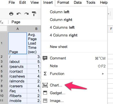
Task: Select the cell containing /contact
Action: [18, 71]
